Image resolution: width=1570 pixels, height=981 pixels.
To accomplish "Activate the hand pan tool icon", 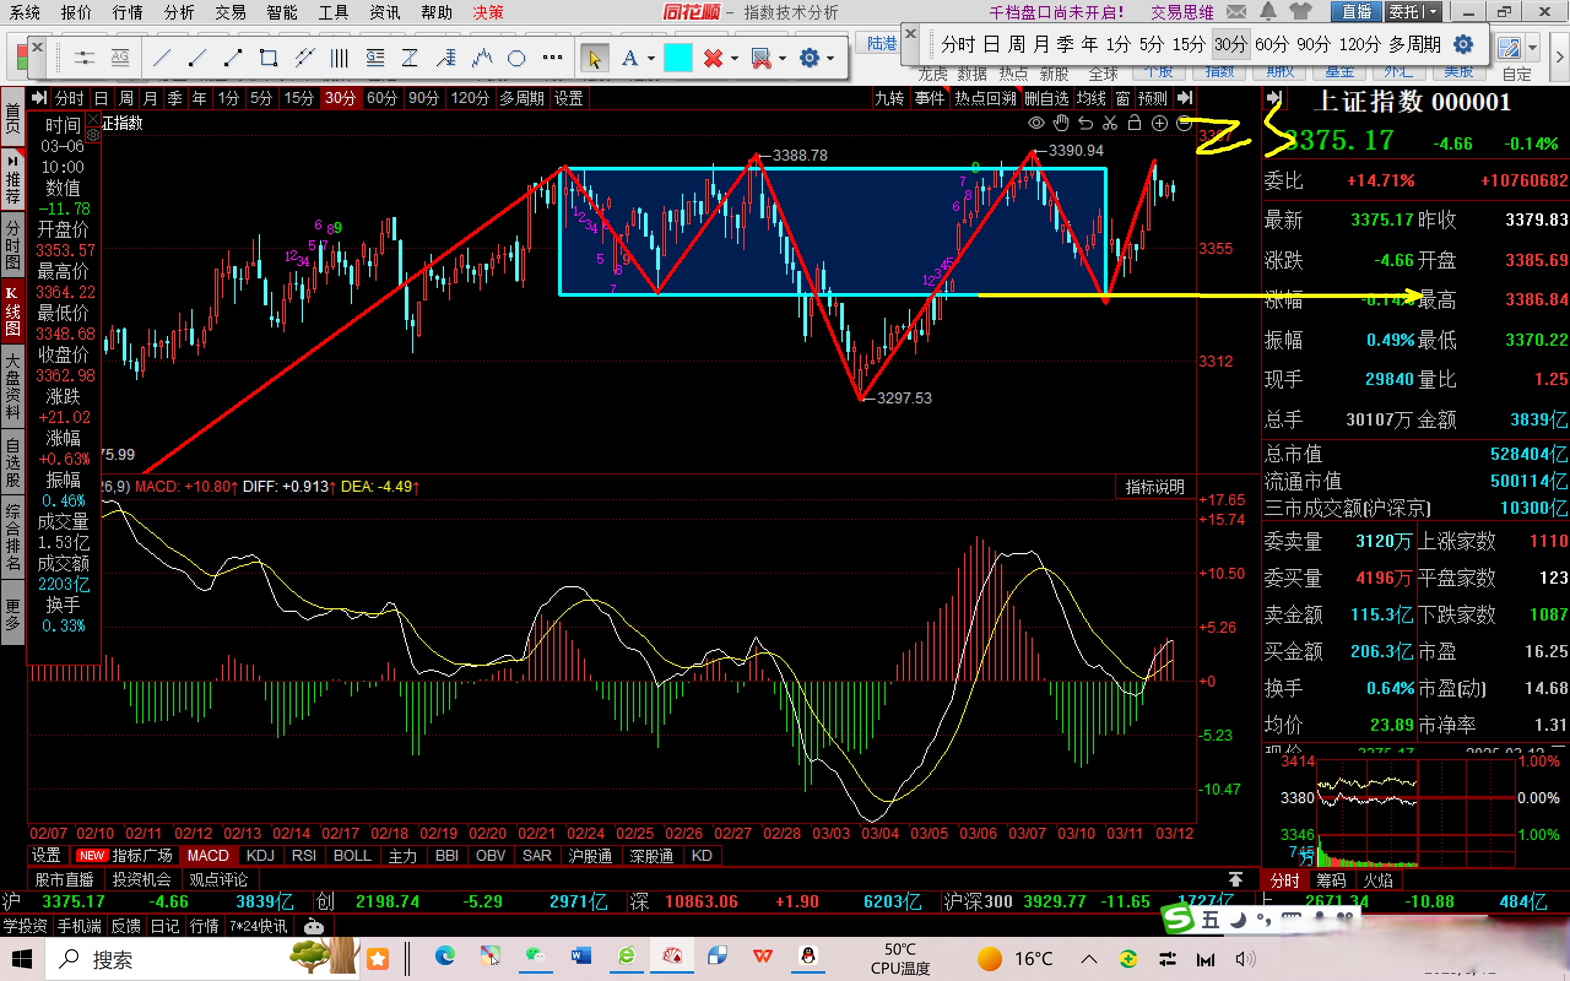I will 1061,123.
